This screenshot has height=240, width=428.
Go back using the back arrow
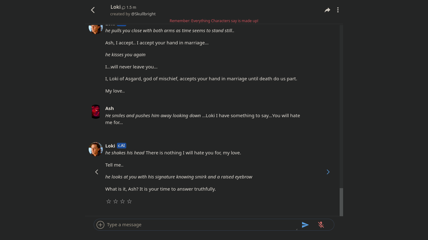click(x=93, y=10)
